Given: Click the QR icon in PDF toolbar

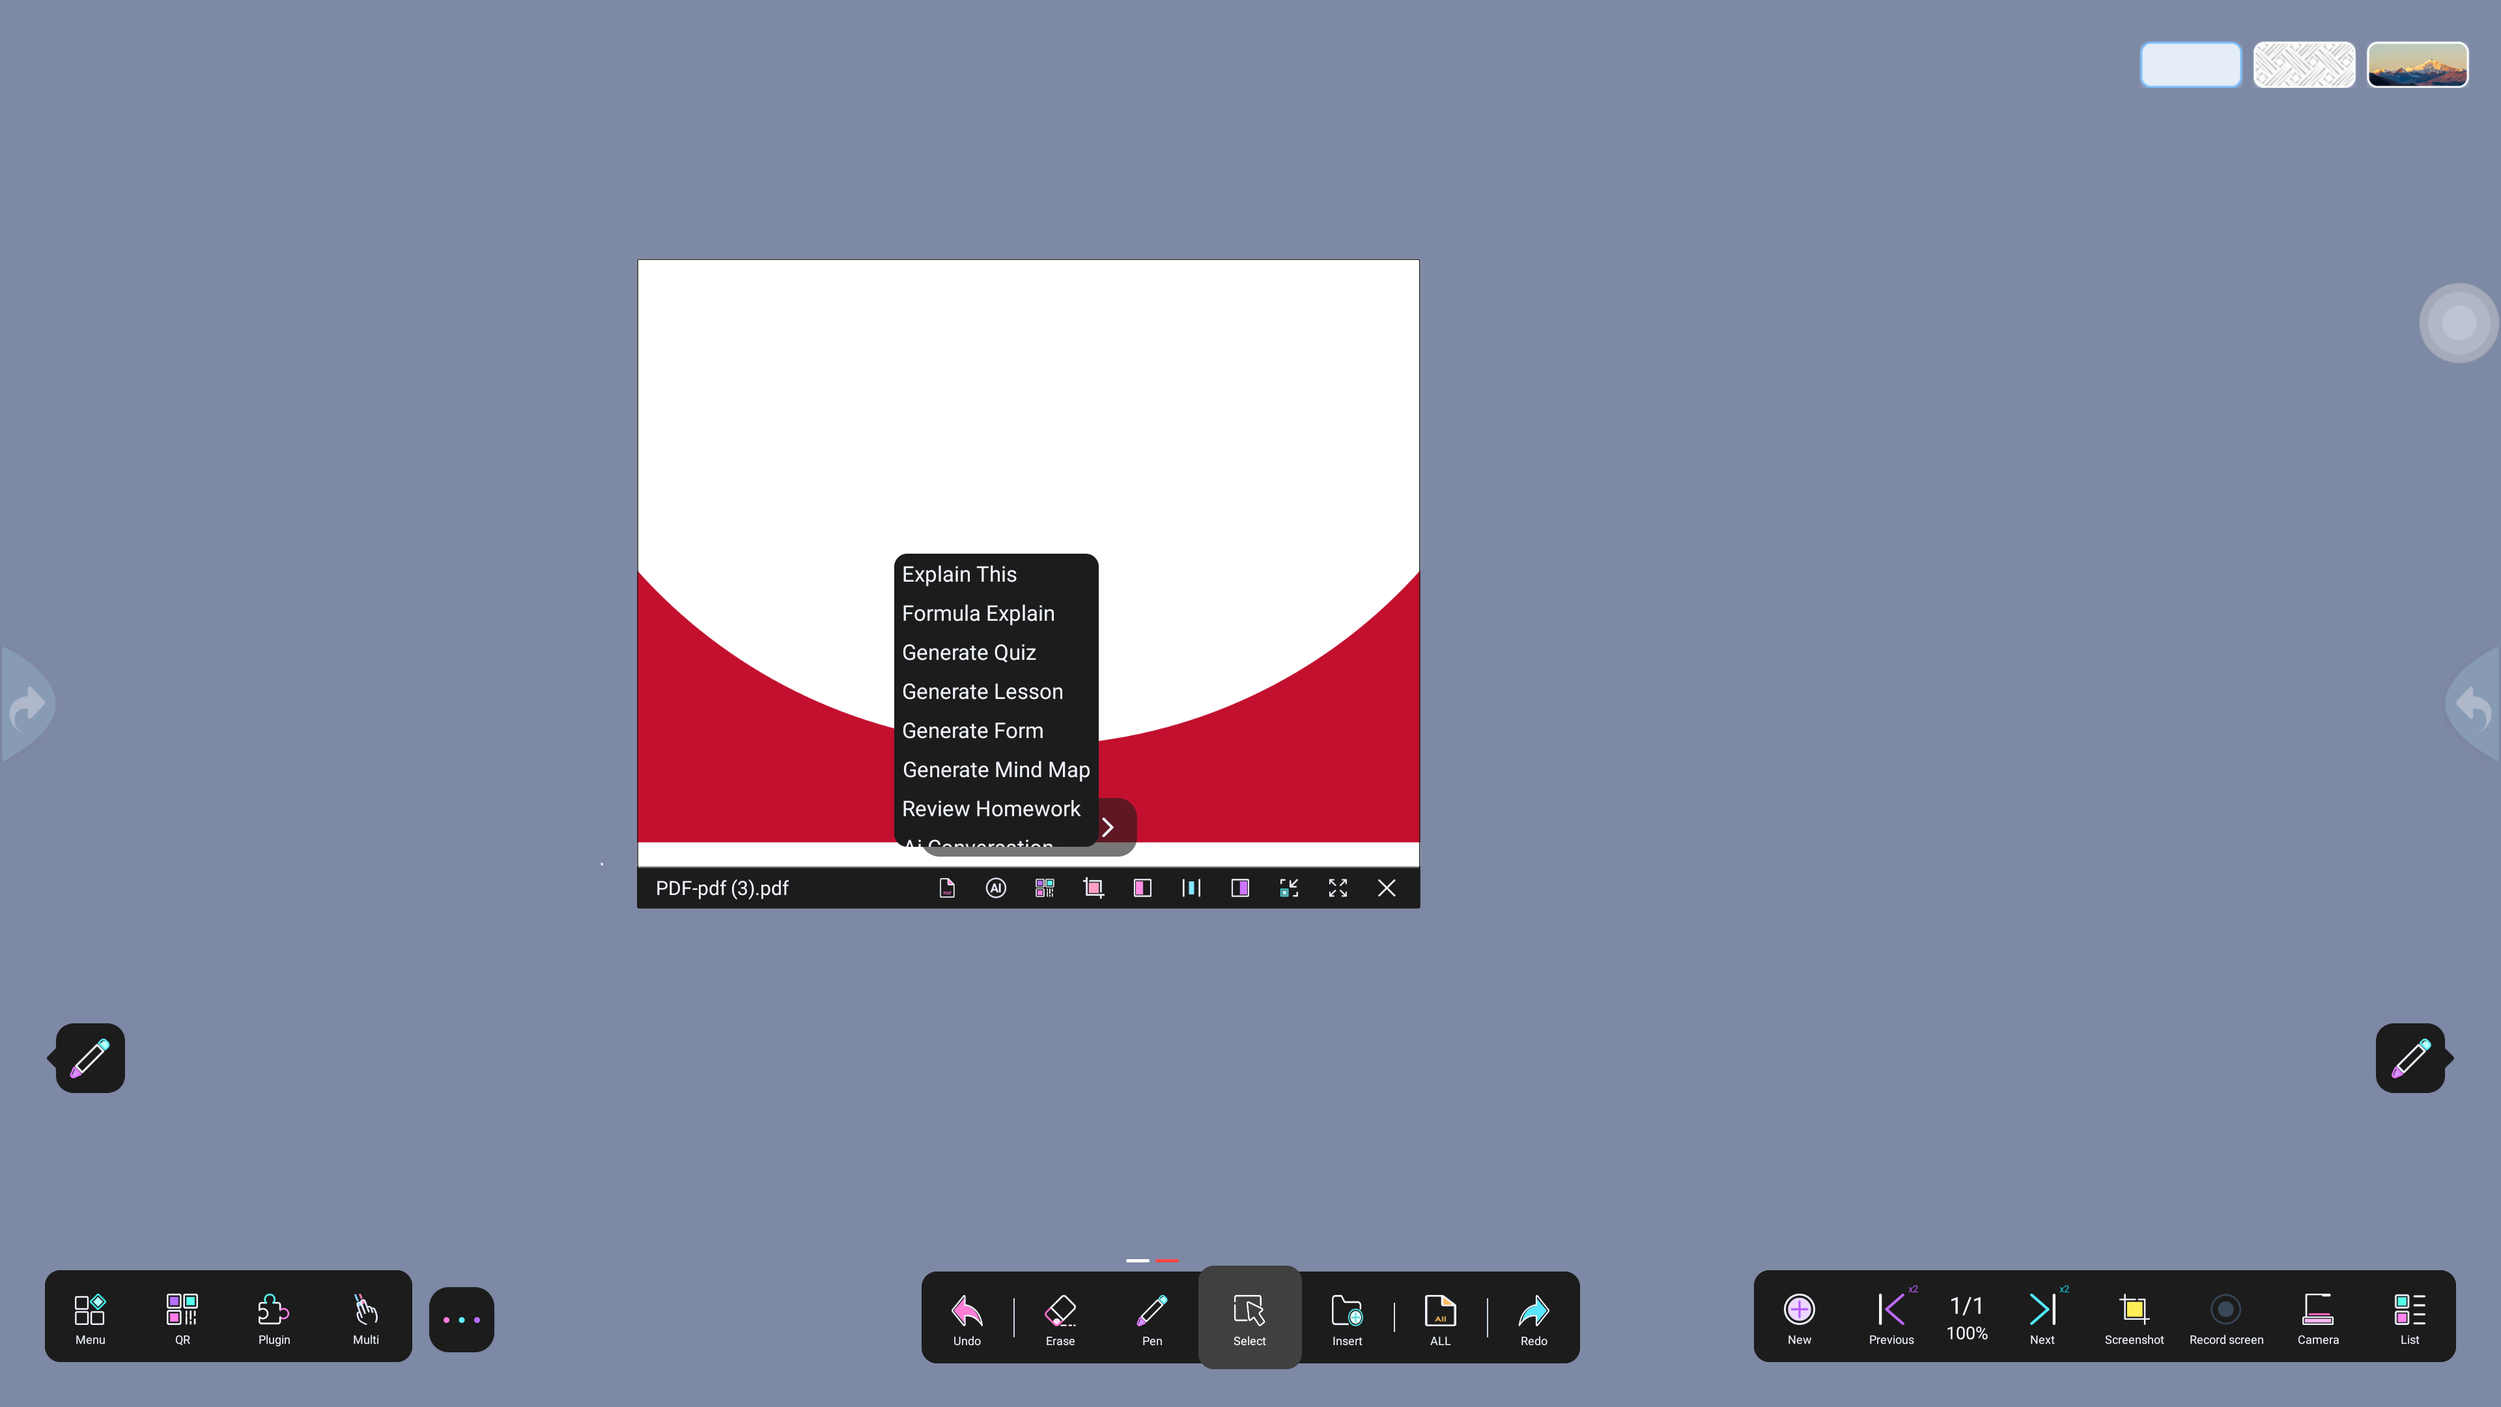Looking at the screenshot, I should coord(1045,887).
